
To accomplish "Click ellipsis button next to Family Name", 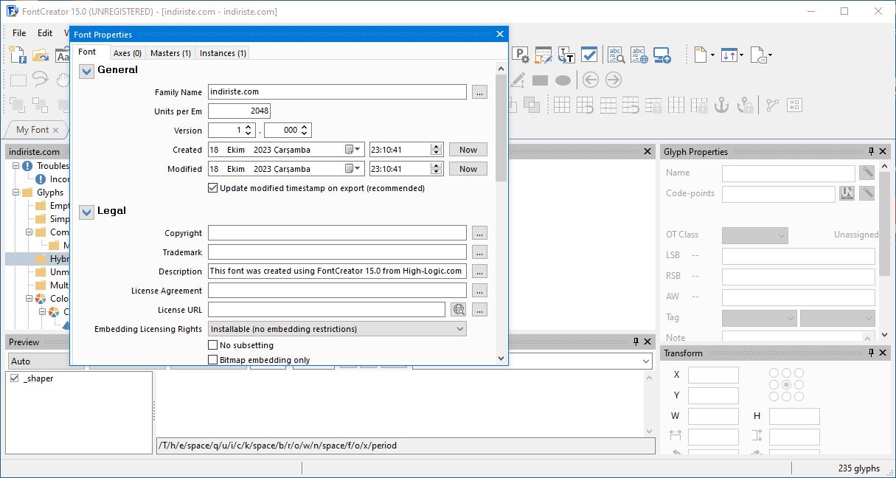I will 479,92.
